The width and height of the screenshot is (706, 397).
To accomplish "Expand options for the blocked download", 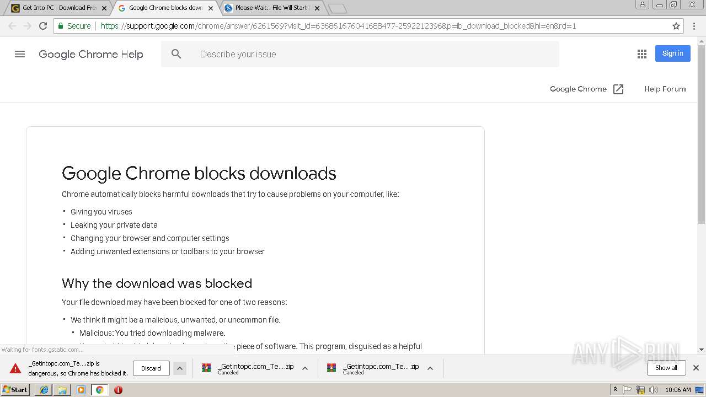I will [180, 368].
